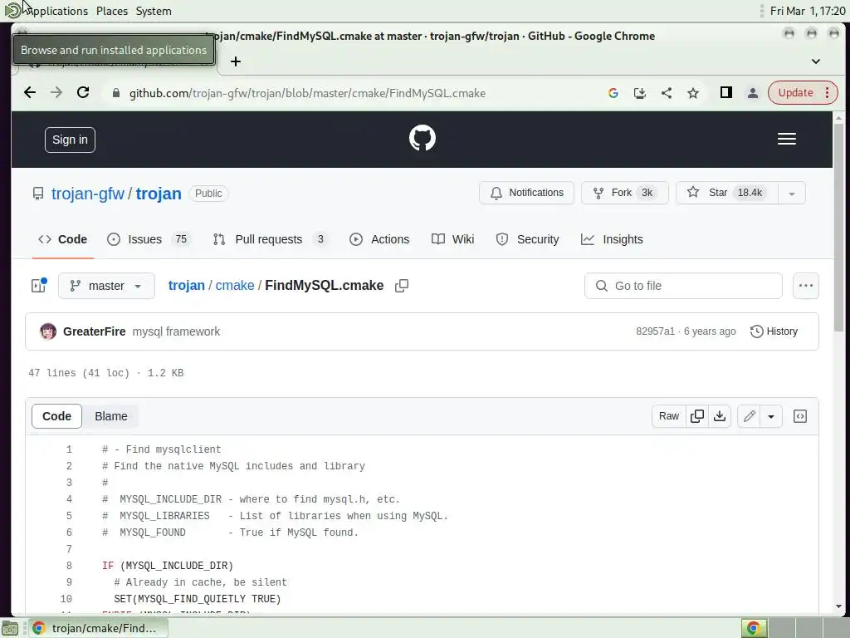
Task: View file History
Action: pos(774,331)
